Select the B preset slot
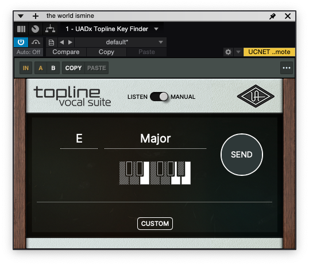 [53, 68]
